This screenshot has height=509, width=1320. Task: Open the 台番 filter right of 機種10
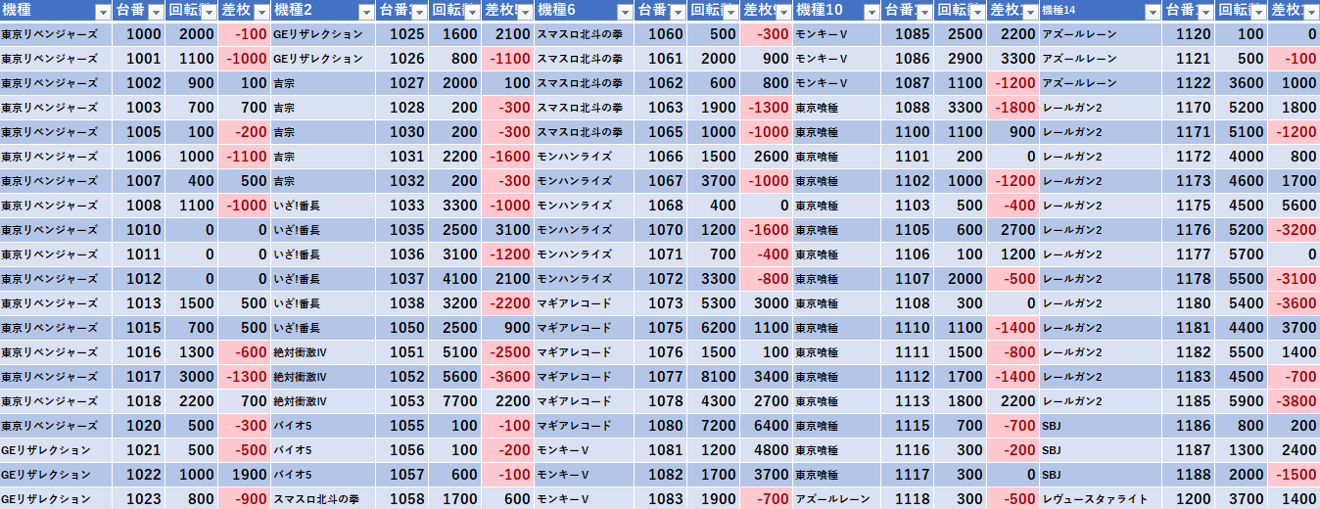pyautogui.click(x=923, y=12)
